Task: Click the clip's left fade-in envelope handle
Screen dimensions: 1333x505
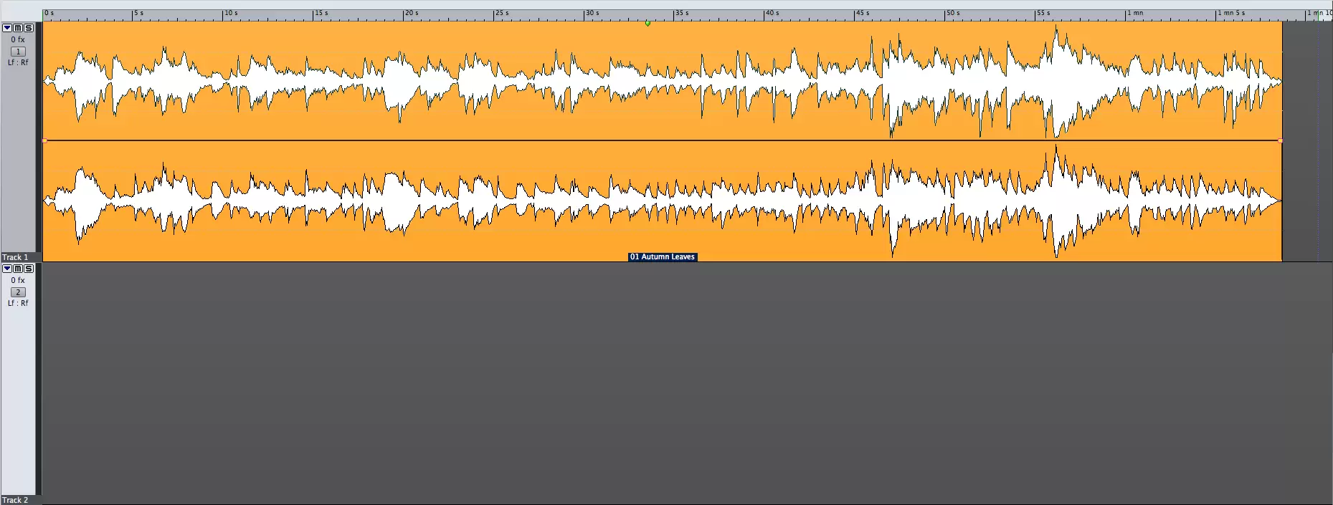Action: [x=44, y=140]
